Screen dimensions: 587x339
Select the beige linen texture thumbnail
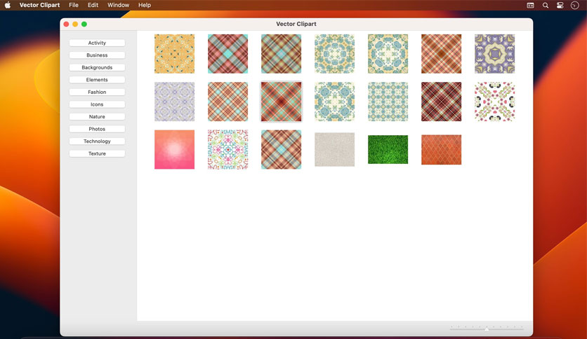(x=334, y=149)
